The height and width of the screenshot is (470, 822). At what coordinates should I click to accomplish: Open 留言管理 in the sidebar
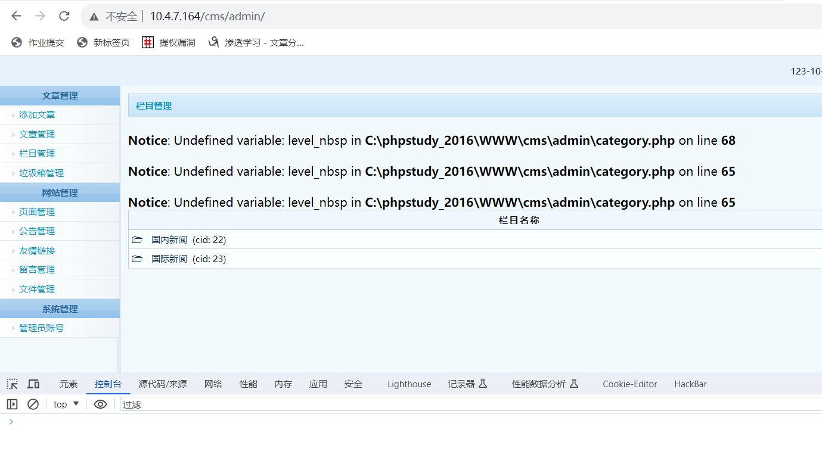click(37, 270)
